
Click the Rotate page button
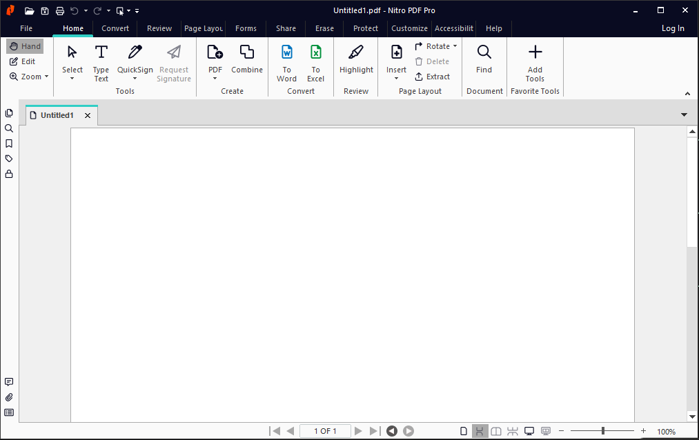coord(433,46)
